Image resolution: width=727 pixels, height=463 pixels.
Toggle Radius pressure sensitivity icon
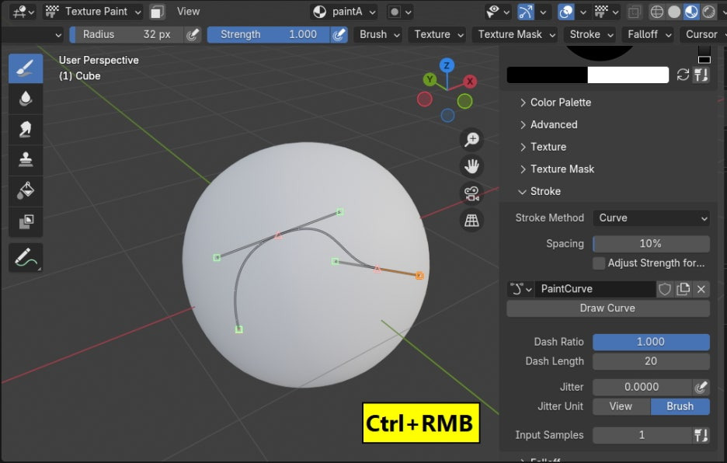[x=192, y=34]
